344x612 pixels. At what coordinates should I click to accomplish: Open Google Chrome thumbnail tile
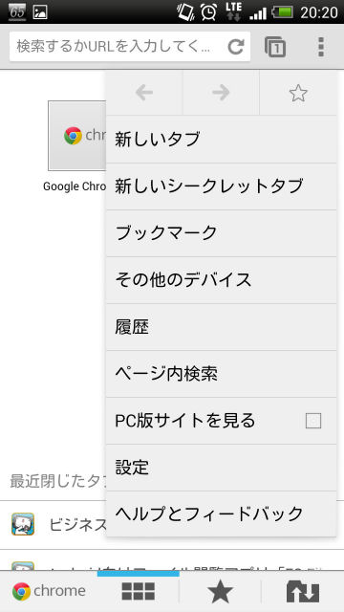76,136
